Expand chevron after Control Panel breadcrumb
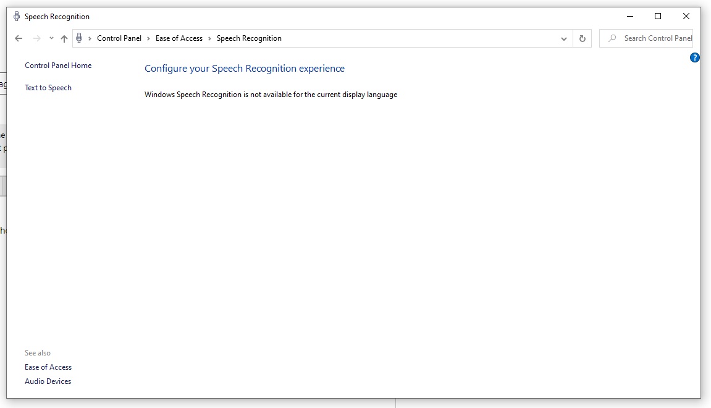Screen dimensions: 711x408 point(148,38)
